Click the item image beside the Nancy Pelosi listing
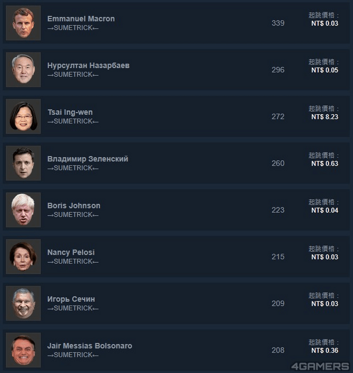Viewport: 353px width, 373px height. tap(23, 256)
